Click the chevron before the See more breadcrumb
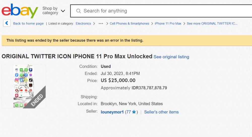This screenshot has height=137, width=252. coord(184,24)
